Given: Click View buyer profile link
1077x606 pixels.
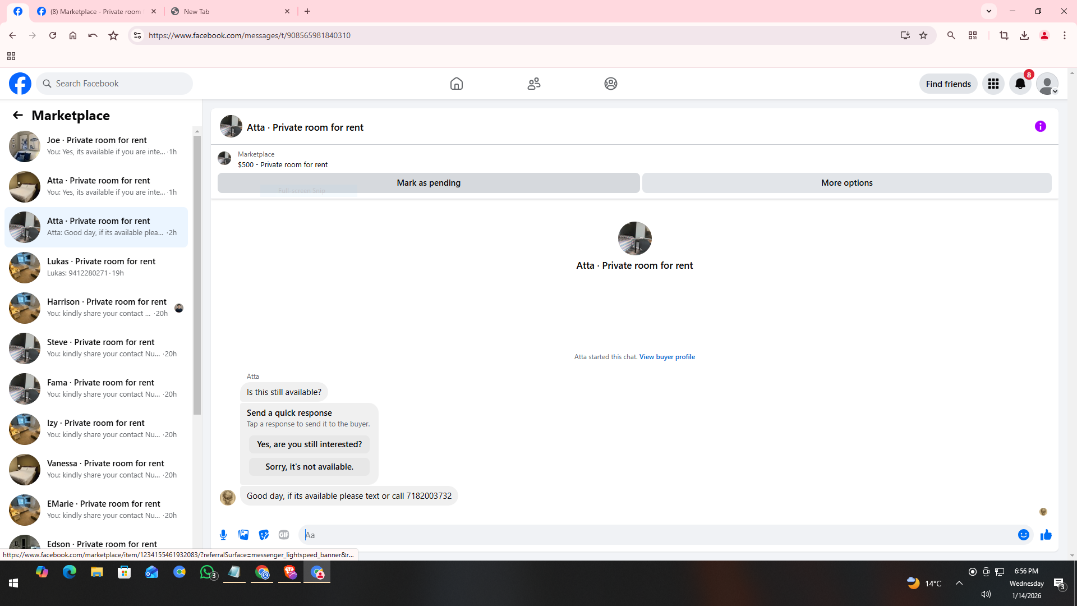Looking at the screenshot, I should [x=667, y=357].
